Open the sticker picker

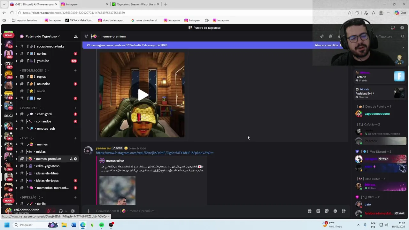click(x=327, y=211)
